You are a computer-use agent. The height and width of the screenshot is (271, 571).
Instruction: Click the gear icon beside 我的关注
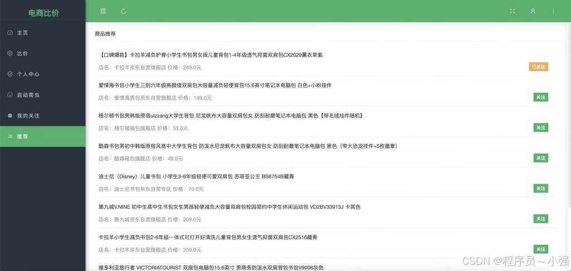point(10,116)
